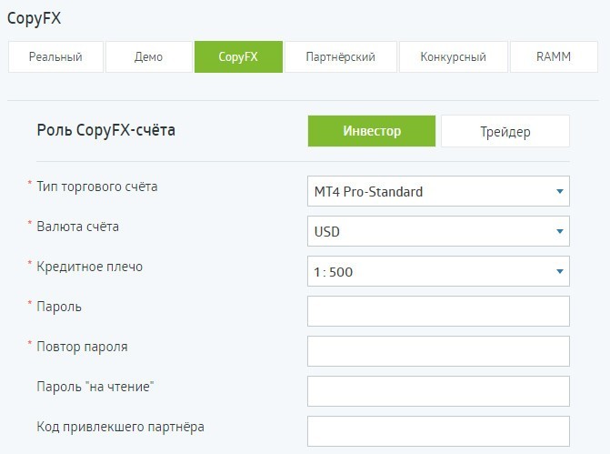Switch to the Реальный account tab
The width and height of the screenshot is (610, 454).
55,56
